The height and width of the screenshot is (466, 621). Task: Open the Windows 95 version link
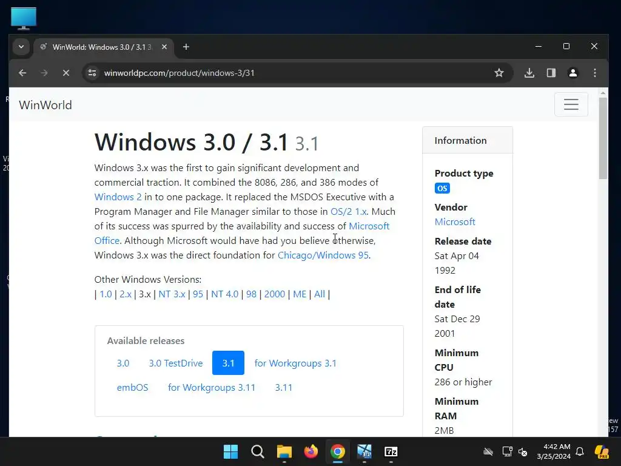[x=198, y=294]
